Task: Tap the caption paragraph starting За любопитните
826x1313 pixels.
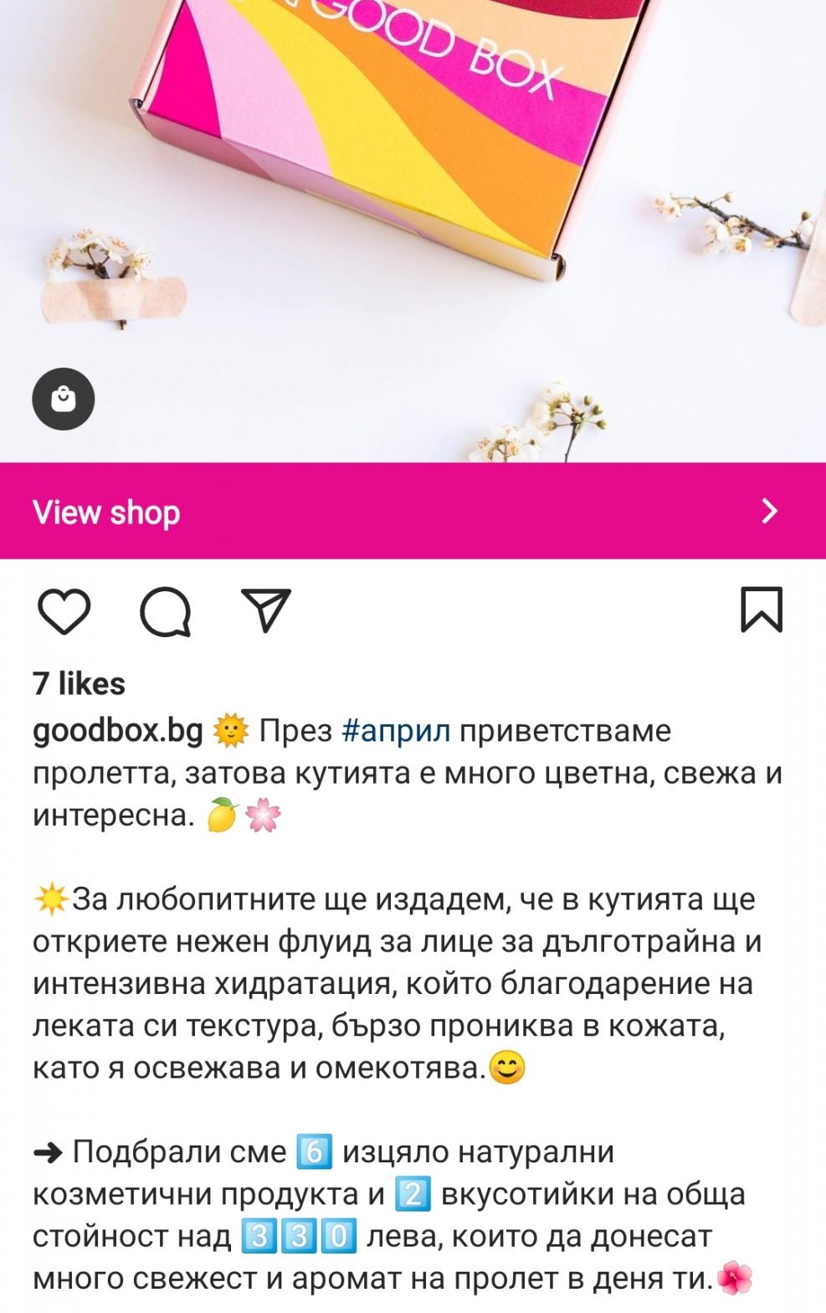Action: click(x=398, y=983)
